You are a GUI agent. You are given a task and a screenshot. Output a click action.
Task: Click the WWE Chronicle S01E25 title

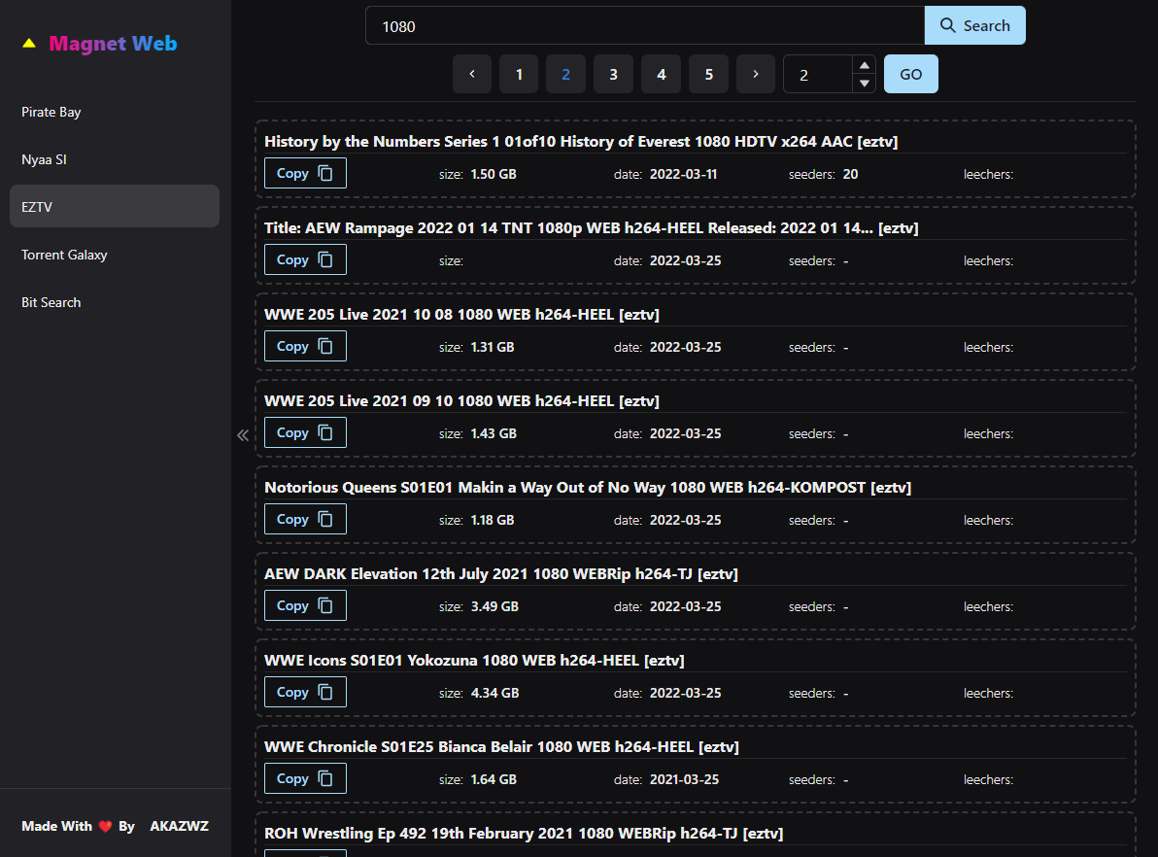tap(501, 746)
